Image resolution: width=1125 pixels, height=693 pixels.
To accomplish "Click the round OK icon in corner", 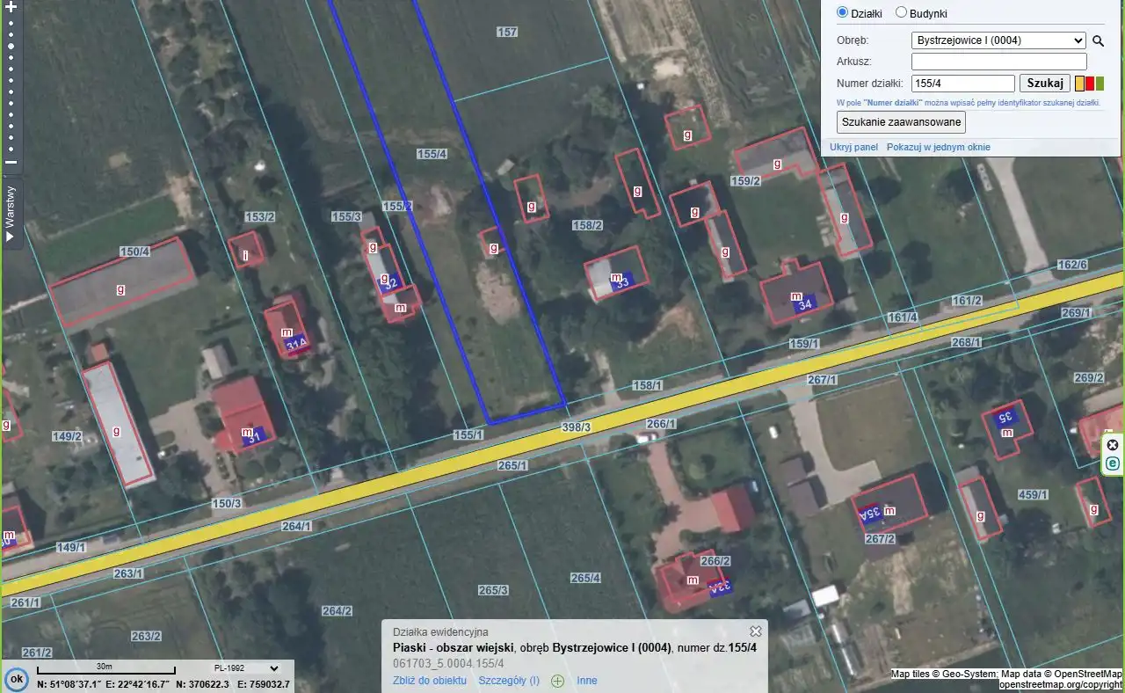I will click(x=16, y=680).
